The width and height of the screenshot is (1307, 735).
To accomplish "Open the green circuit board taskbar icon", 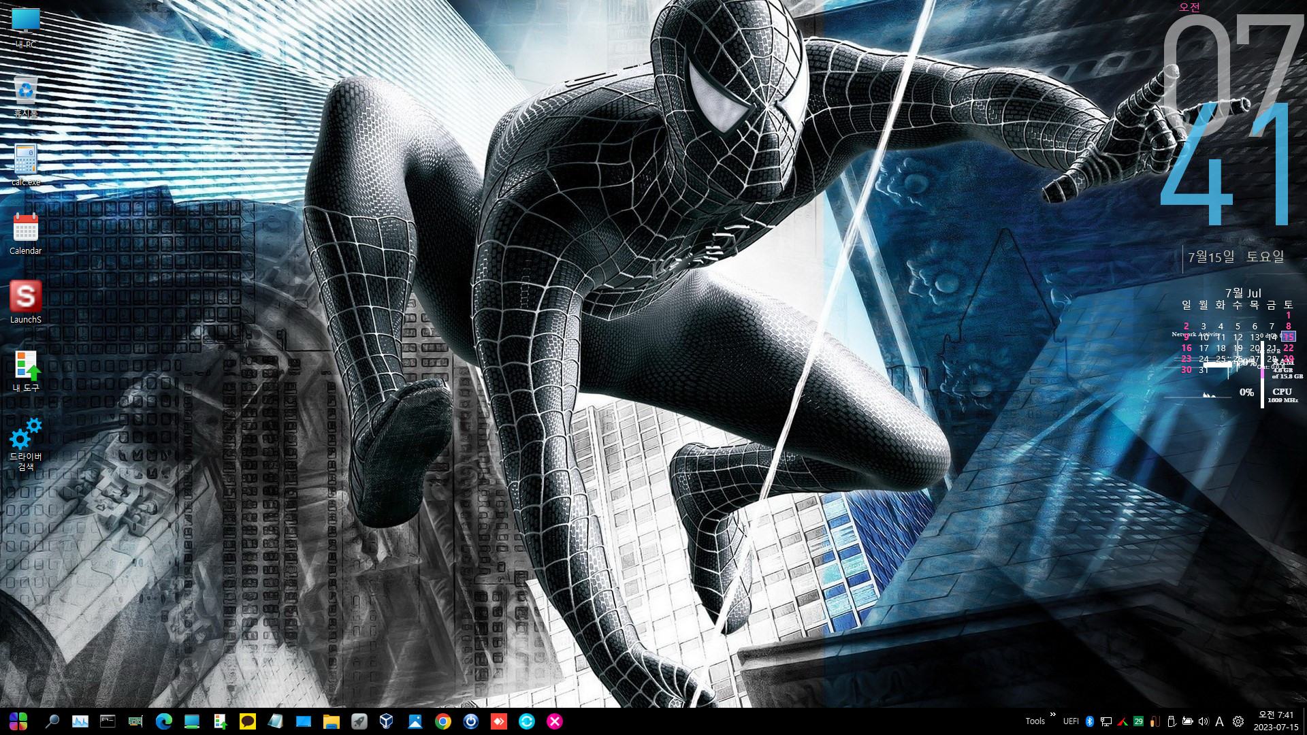I will point(135,721).
